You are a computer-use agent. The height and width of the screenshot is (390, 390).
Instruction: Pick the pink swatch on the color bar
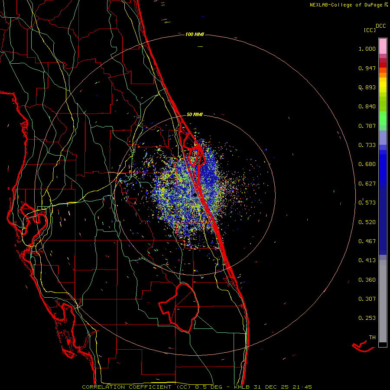coord(383,46)
